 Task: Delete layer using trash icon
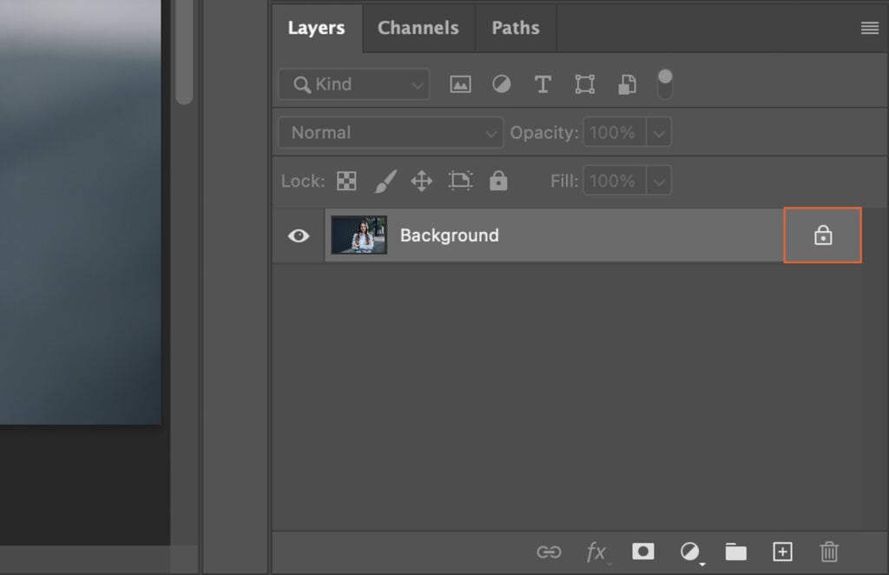828,552
